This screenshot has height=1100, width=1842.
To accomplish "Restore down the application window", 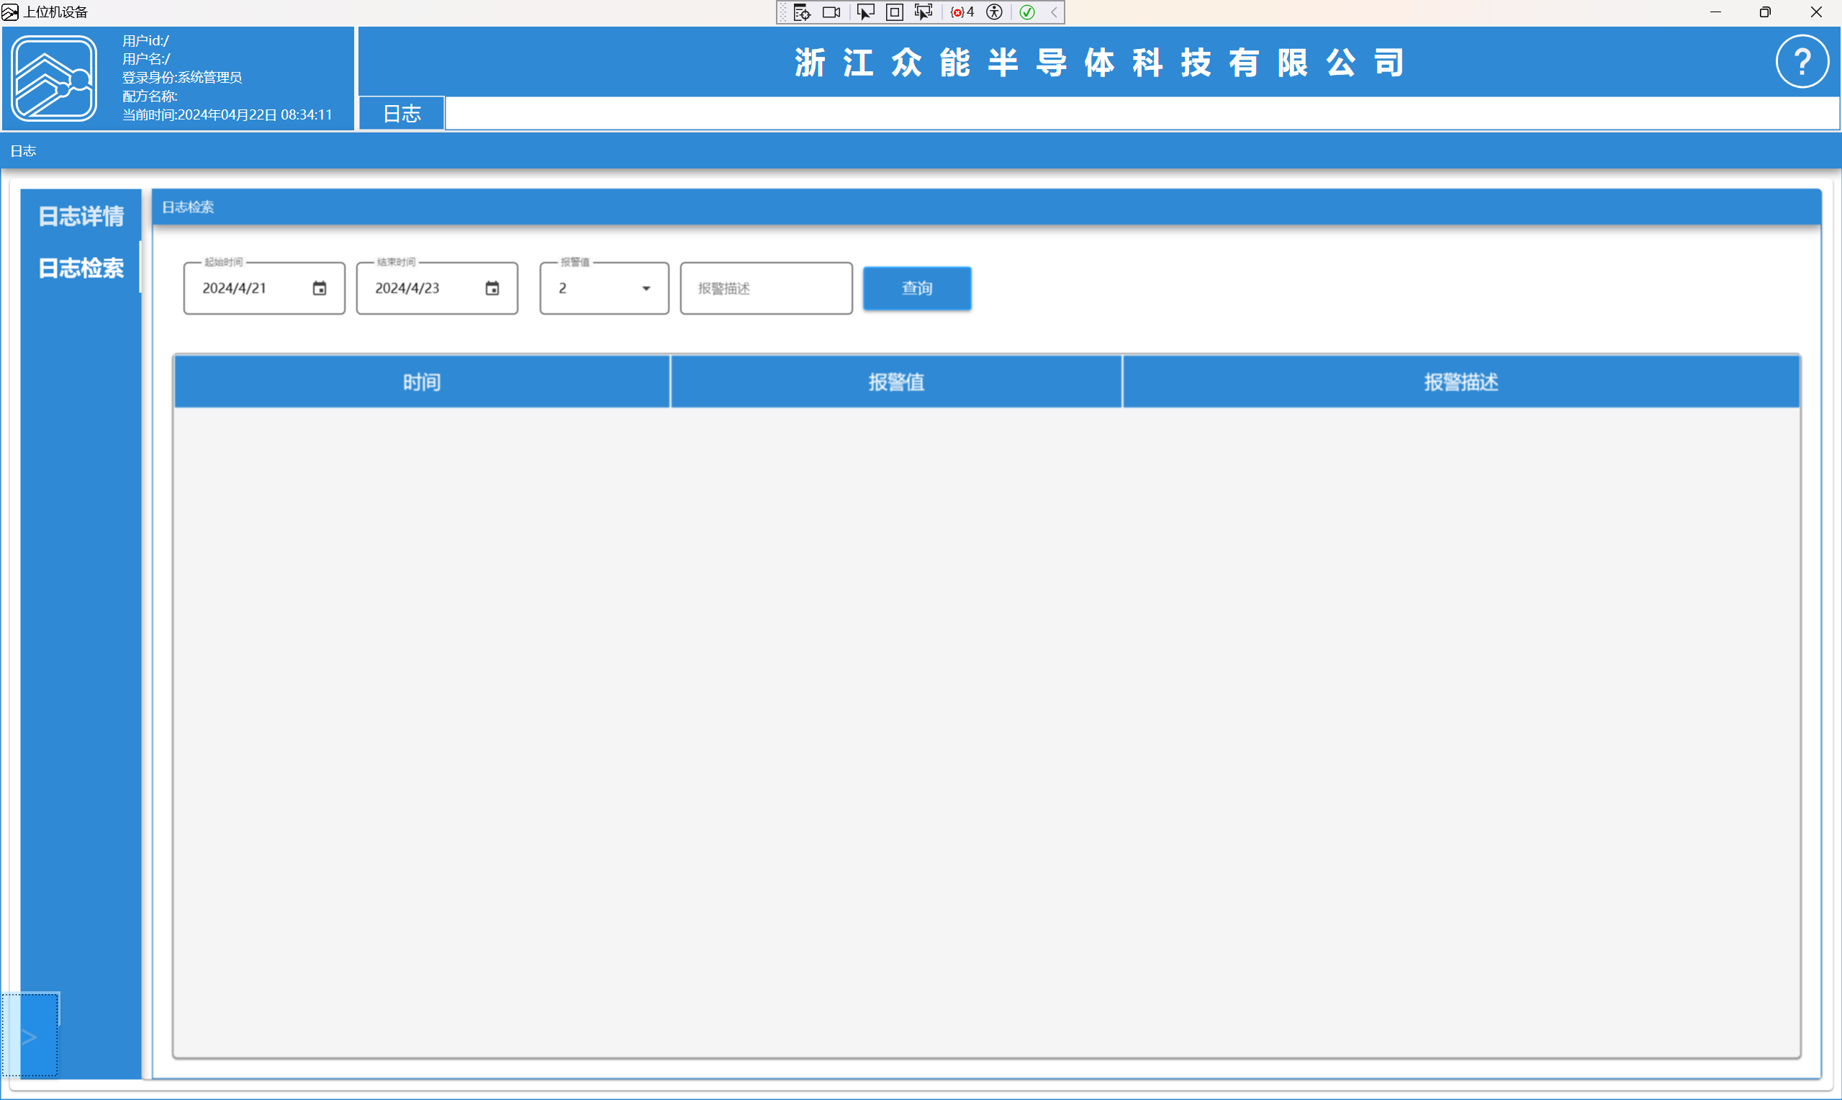I will (x=1765, y=12).
